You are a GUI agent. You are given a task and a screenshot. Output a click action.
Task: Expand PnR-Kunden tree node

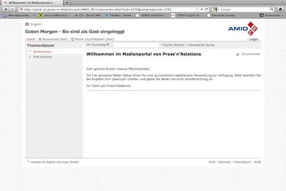(30, 57)
